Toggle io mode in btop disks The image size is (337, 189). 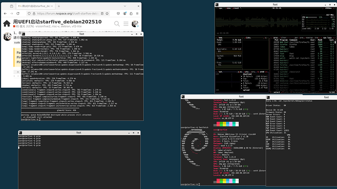coord(265,38)
